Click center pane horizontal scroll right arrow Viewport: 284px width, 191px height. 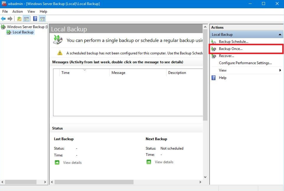[200, 182]
